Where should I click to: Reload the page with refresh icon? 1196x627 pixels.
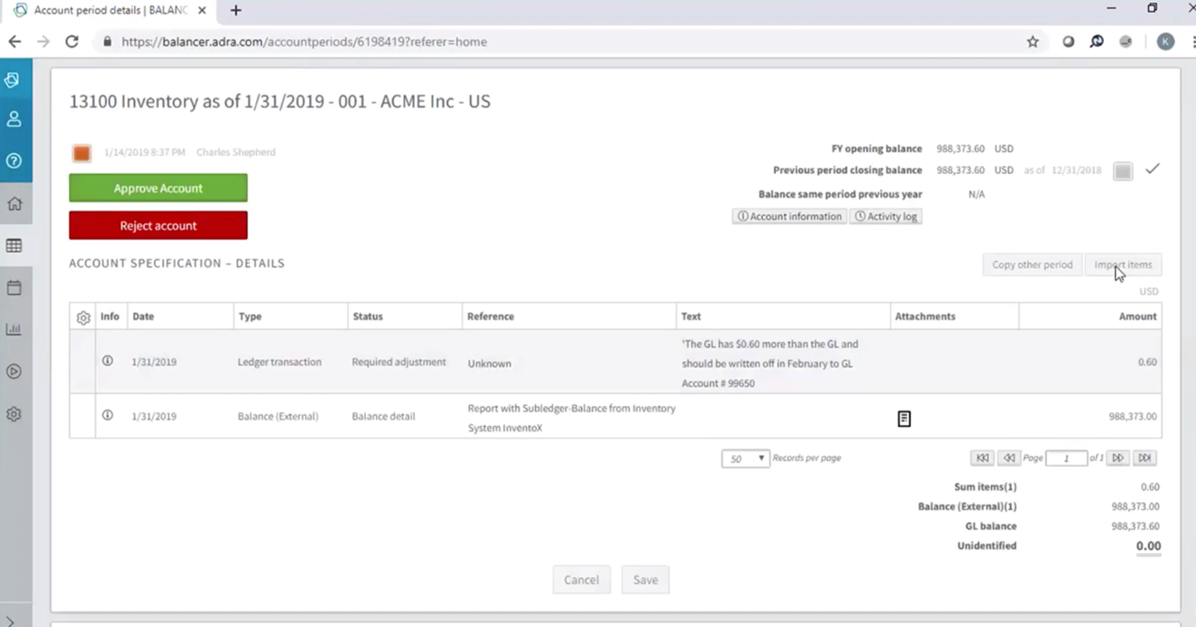pos(72,41)
